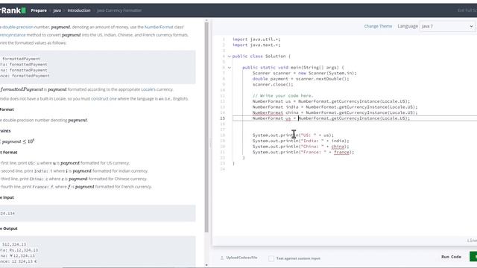Go to the Java breadcrumb

(x=57, y=10)
